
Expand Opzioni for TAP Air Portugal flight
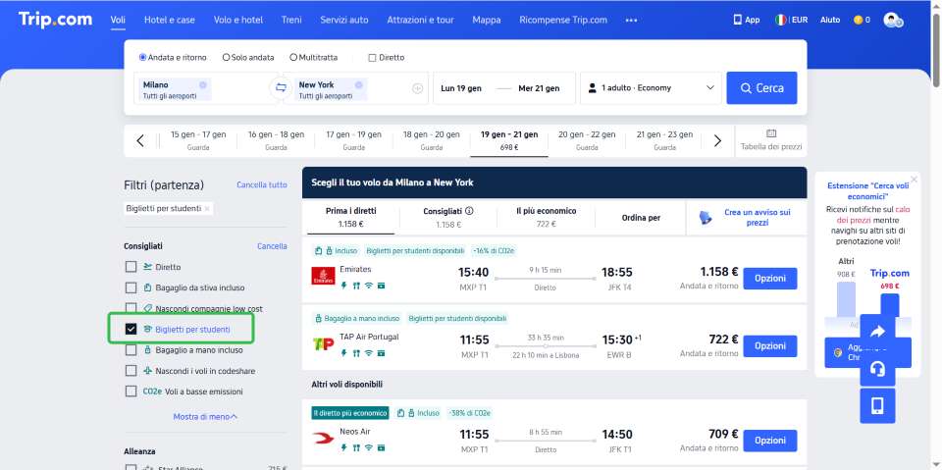click(x=770, y=346)
